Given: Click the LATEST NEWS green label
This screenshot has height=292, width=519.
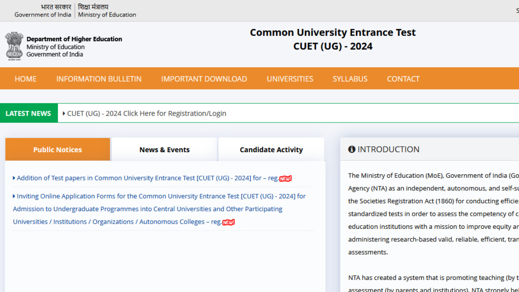Looking at the screenshot, I should [28, 113].
